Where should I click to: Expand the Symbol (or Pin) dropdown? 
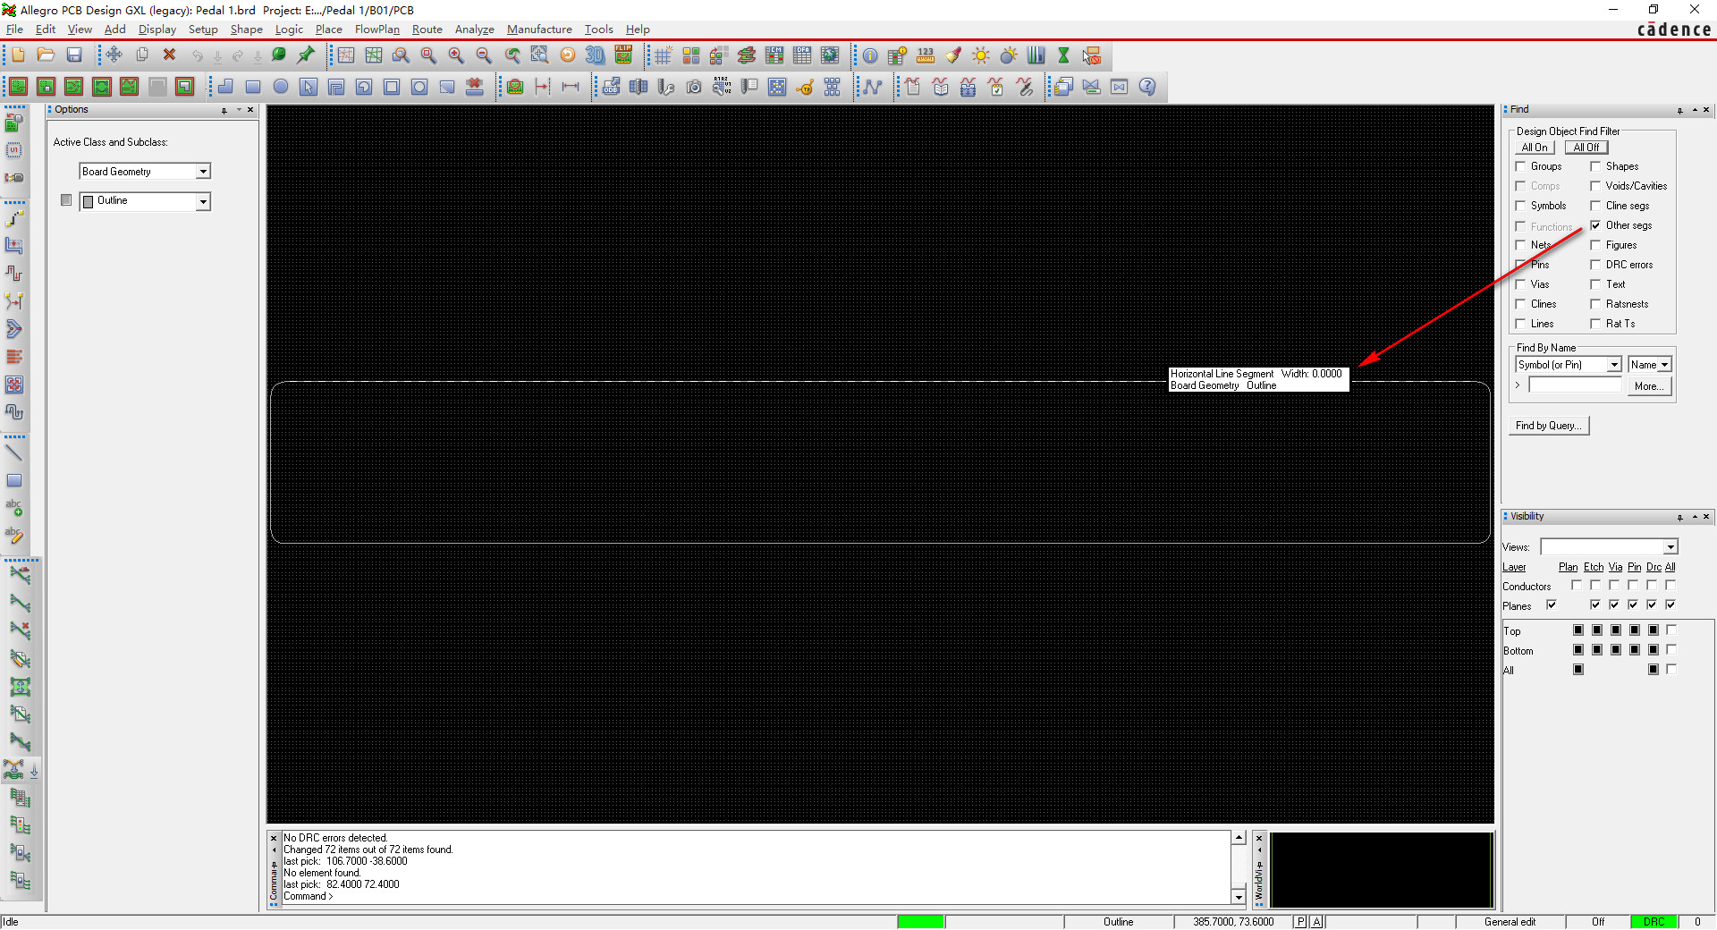1614,365
